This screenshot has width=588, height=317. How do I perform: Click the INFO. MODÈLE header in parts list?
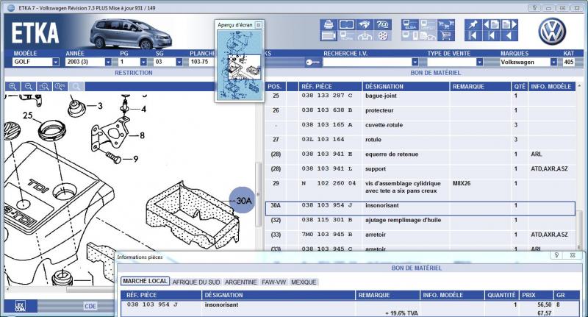551,87
